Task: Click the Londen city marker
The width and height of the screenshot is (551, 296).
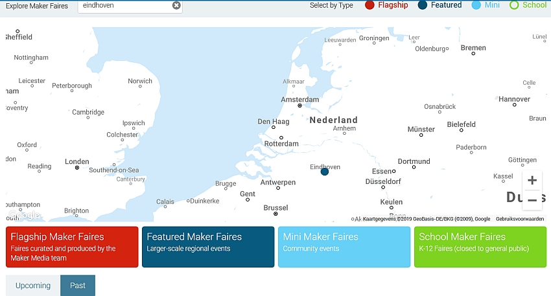Action: point(77,168)
